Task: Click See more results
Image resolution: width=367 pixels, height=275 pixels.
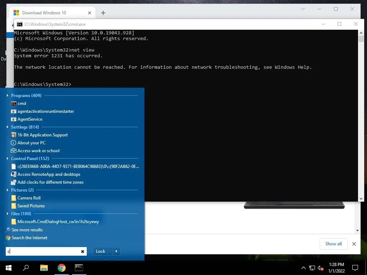Action: pos(24,230)
